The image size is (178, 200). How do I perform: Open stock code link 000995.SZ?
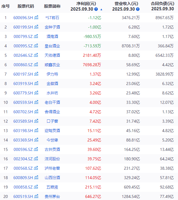[23, 46]
